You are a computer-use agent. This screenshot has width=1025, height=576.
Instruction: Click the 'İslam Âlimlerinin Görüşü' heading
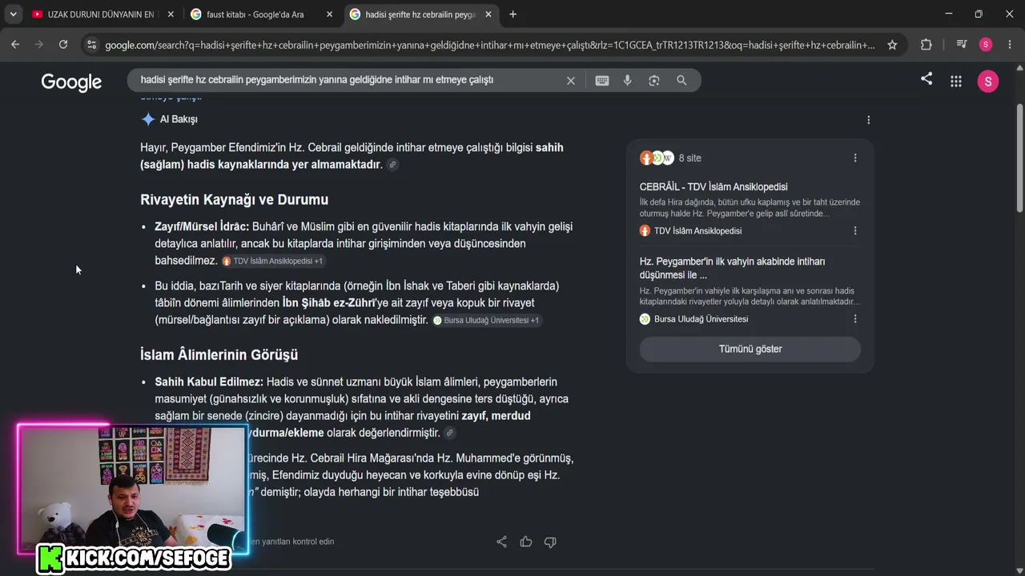[219, 355]
